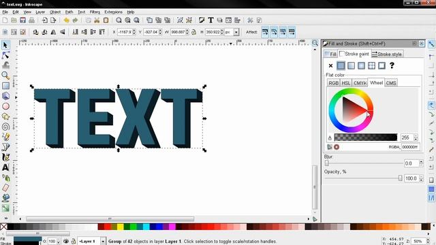Select the Spiral tool

coord(5,127)
